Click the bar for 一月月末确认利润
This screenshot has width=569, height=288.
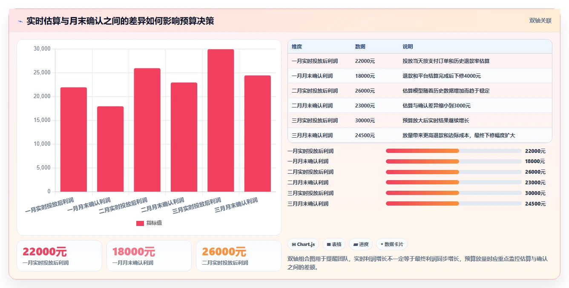pyautogui.click(x=110, y=149)
